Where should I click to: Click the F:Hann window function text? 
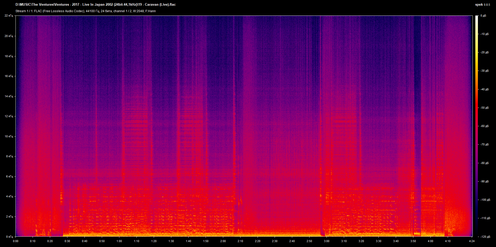point(150,11)
